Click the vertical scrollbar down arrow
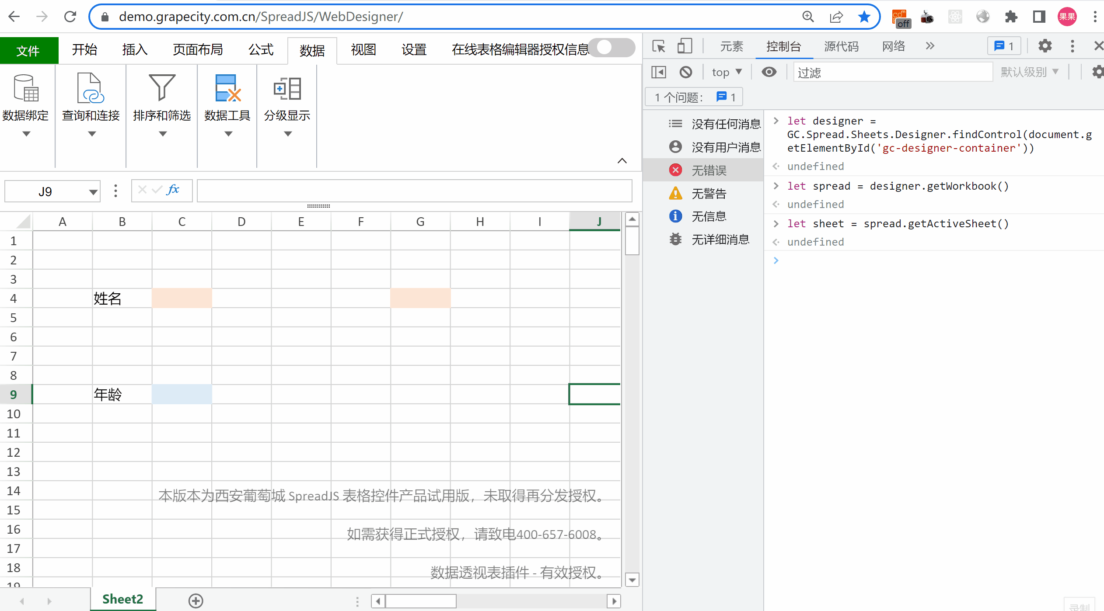1104x611 pixels. click(632, 580)
